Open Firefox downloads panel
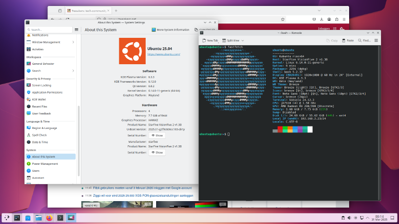Image resolution: width=399 pixels, height=224 pixels. (322, 19)
